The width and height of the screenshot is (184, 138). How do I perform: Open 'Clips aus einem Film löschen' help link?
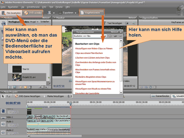(x=89, y=53)
